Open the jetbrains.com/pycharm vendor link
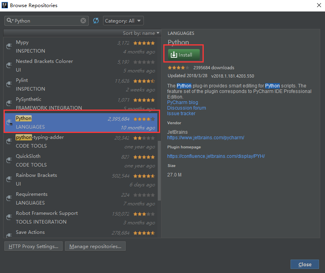The image size is (325, 273). pyautogui.click(x=206, y=137)
